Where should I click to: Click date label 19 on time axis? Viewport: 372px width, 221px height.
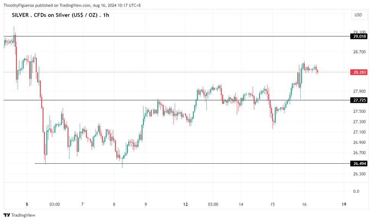(344, 205)
